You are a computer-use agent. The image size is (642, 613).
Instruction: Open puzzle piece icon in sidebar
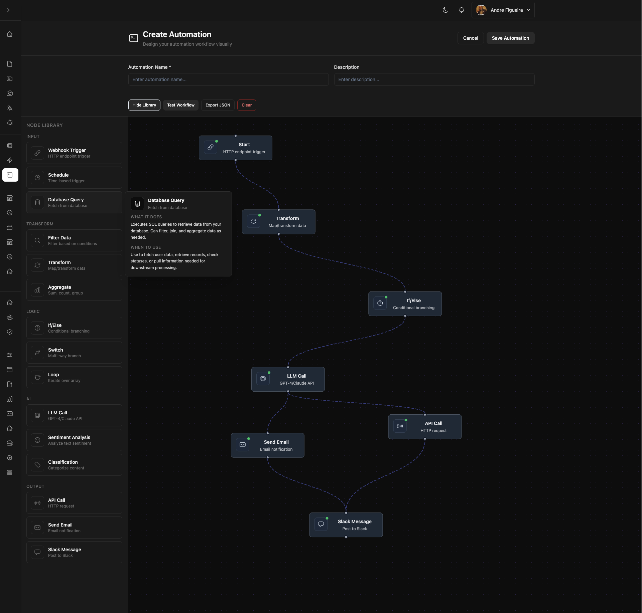[10, 123]
